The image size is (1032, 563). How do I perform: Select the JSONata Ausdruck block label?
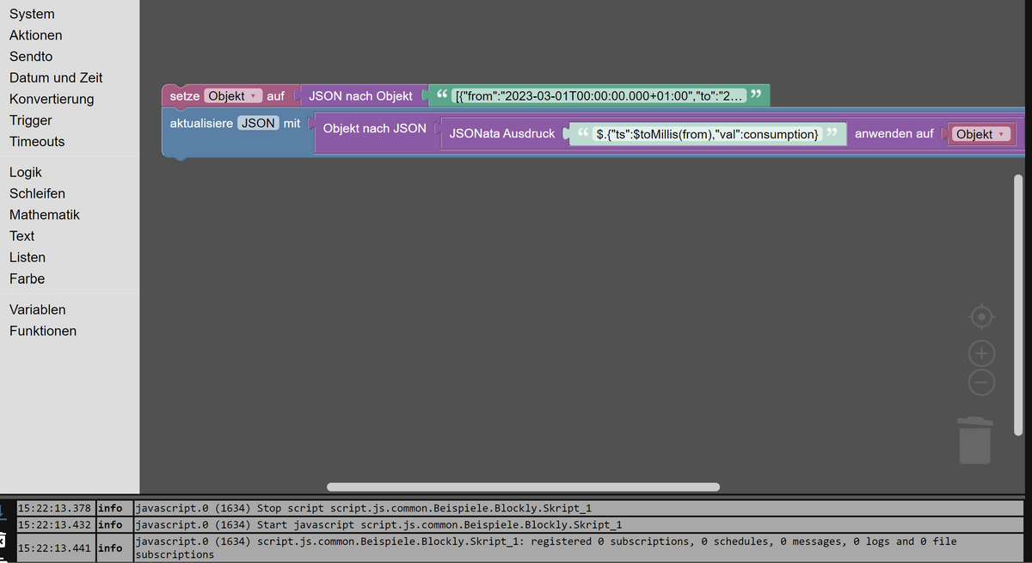click(x=501, y=134)
